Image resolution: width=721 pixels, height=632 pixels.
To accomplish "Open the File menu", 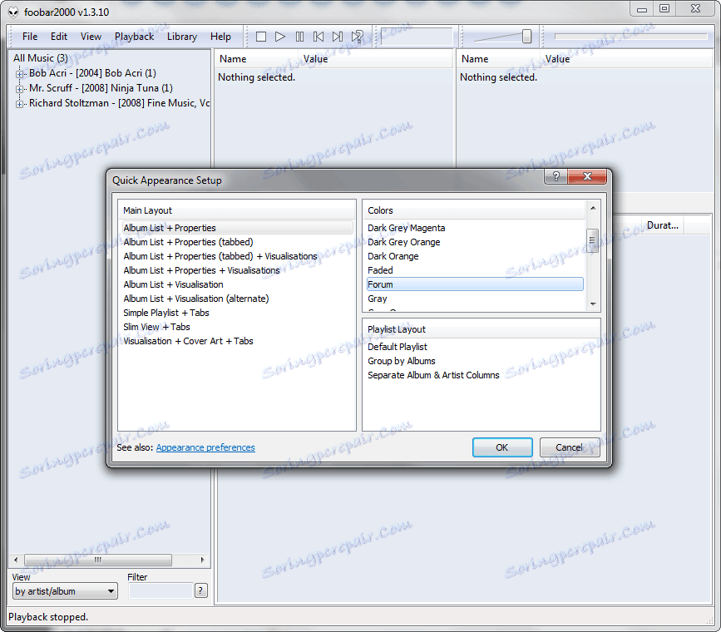I will pyautogui.click(x=30, y=37).
